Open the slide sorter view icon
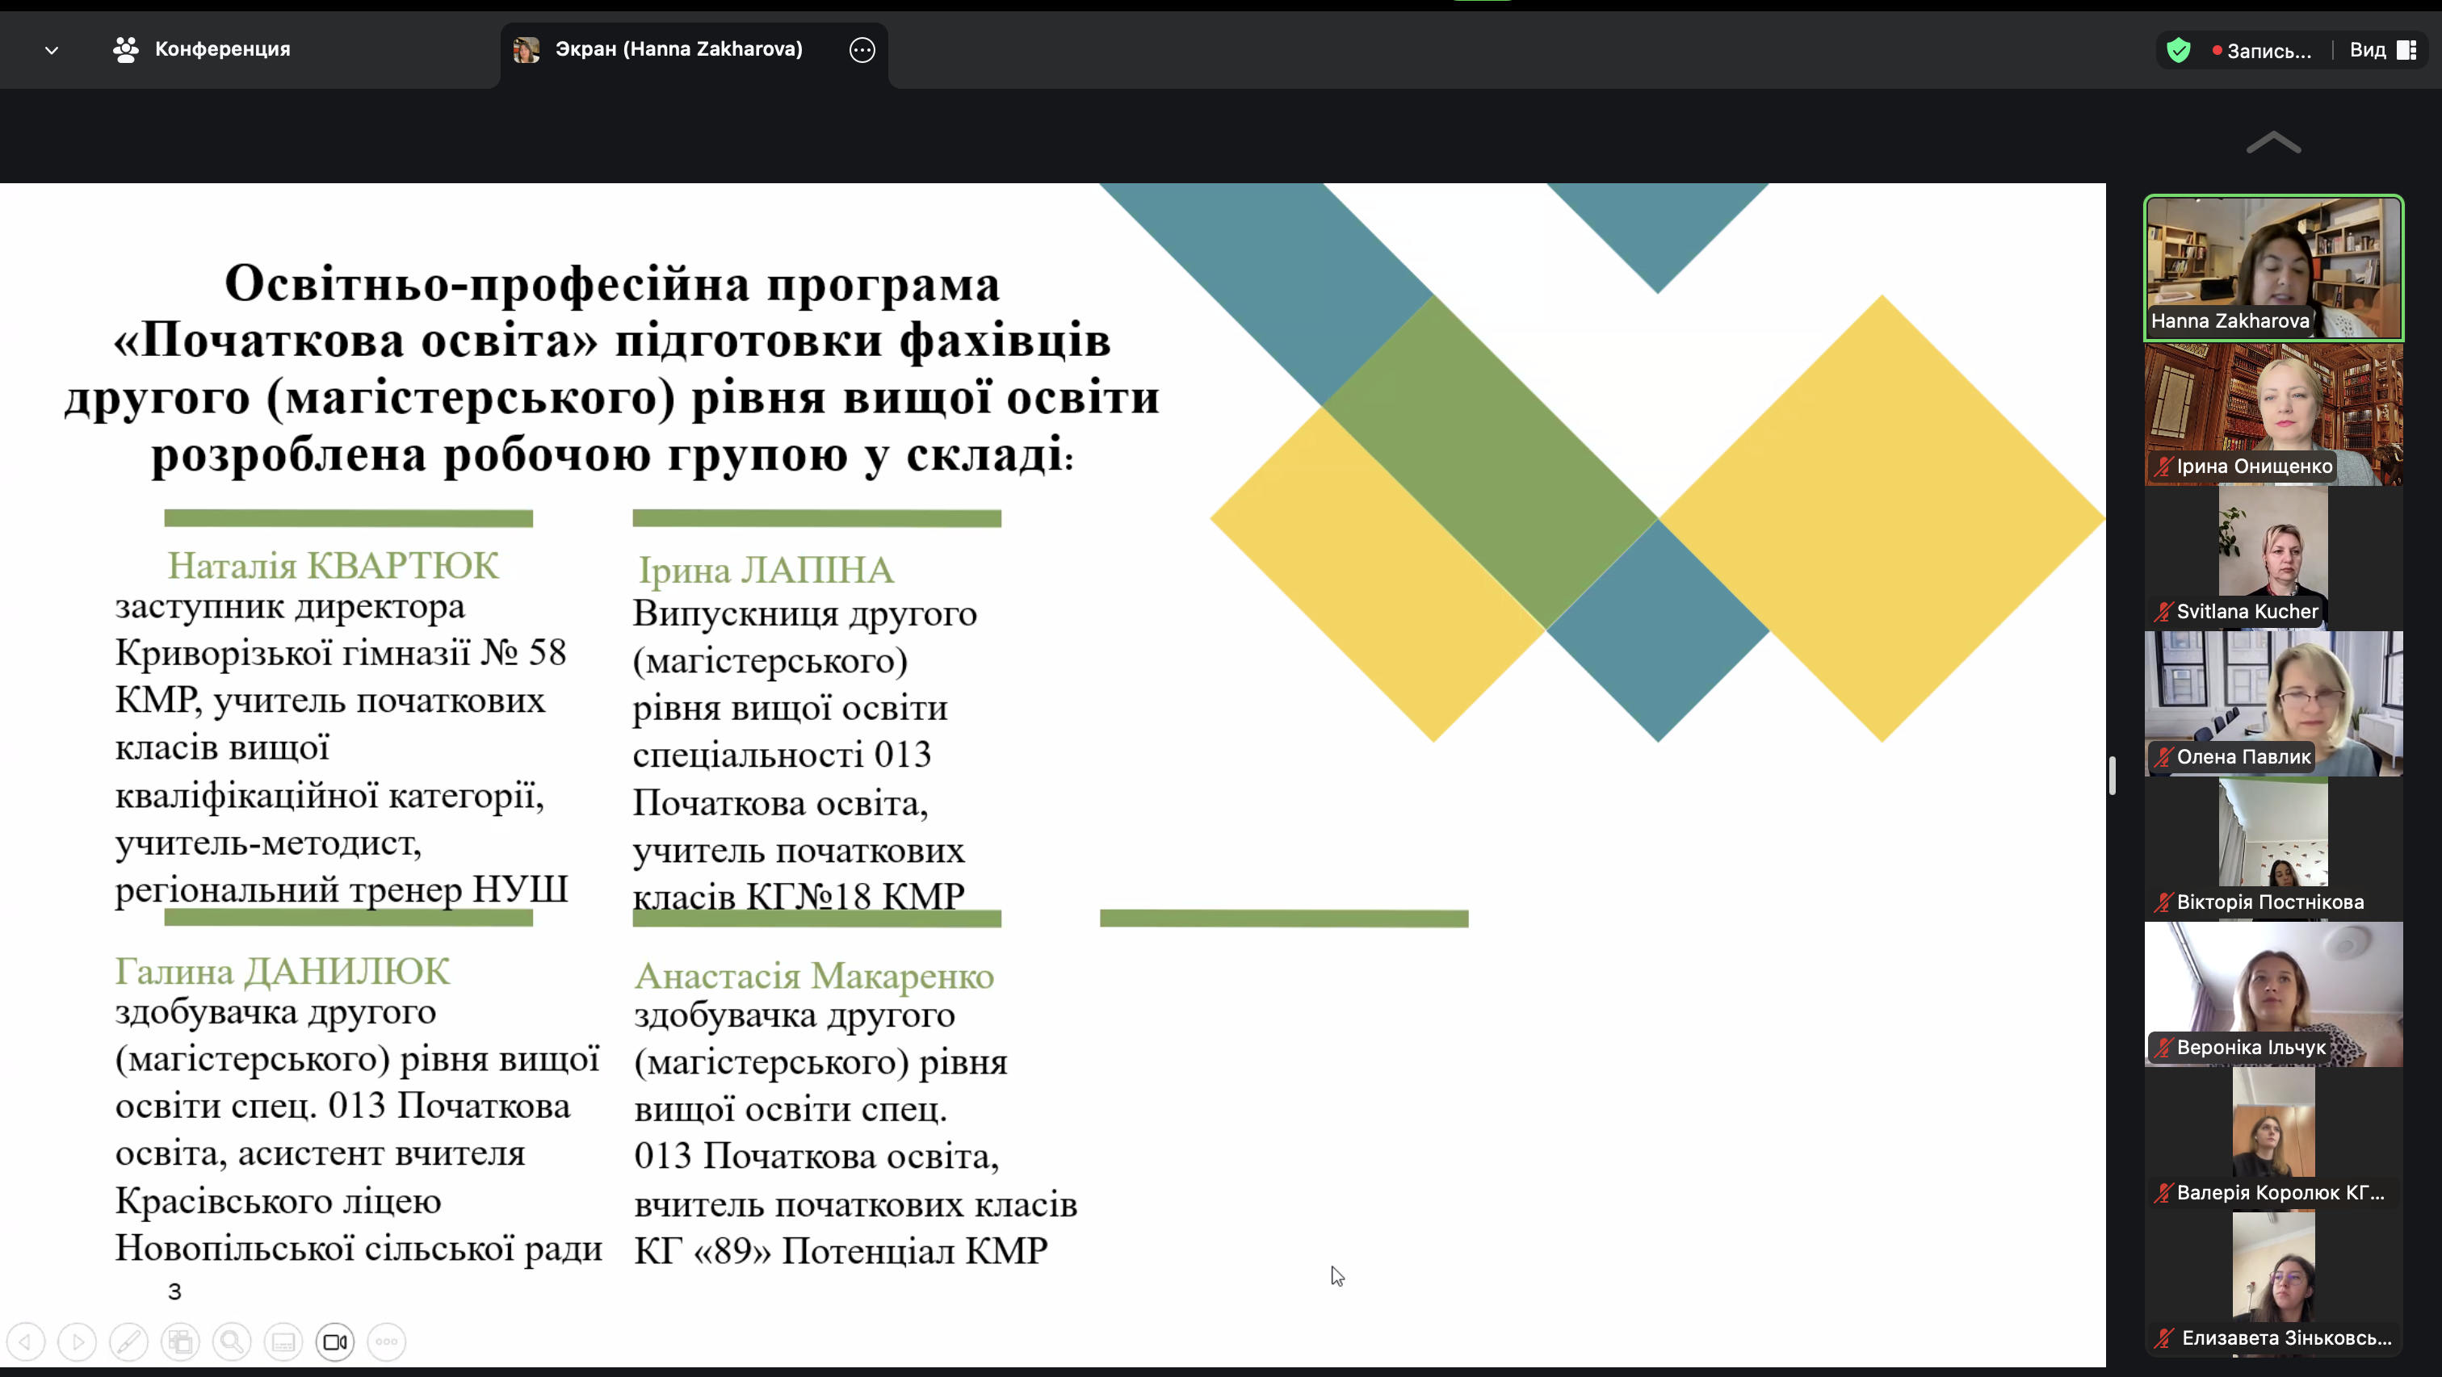This screenshot has height=1377, width=2442. point(180,1341)
